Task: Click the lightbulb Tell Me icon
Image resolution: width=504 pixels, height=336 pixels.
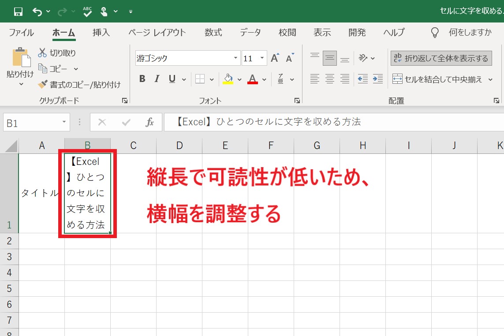Action: [435, 32]
